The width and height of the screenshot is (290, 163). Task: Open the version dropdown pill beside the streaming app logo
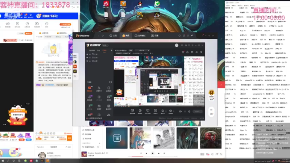click(x=105, y=45)
